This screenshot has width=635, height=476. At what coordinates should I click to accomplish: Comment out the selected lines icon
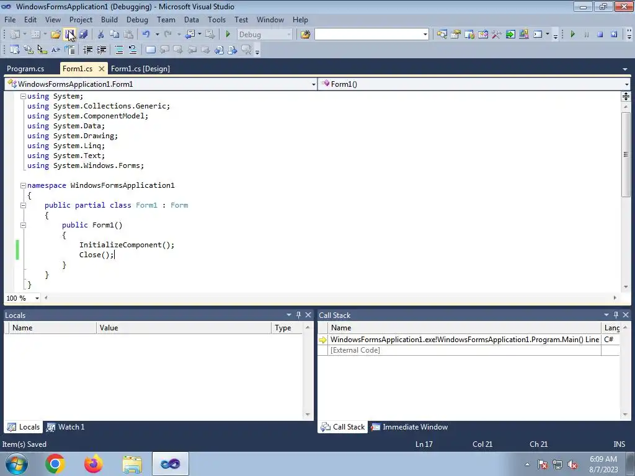[x=119, y=50]
